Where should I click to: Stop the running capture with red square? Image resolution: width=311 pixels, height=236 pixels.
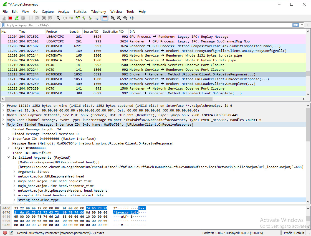point(10,18)
